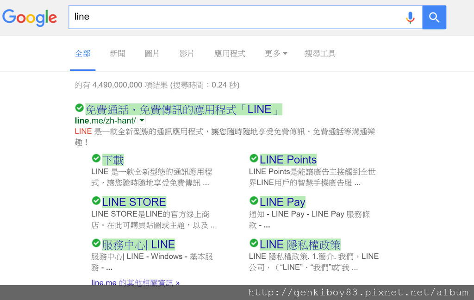
Task: Click the LINE STORE description snippet
Action: (154, 219)
